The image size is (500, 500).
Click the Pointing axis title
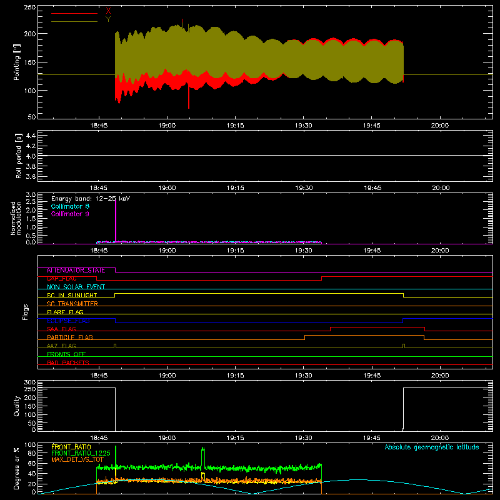pyautogui.click(x=17, y=62)
